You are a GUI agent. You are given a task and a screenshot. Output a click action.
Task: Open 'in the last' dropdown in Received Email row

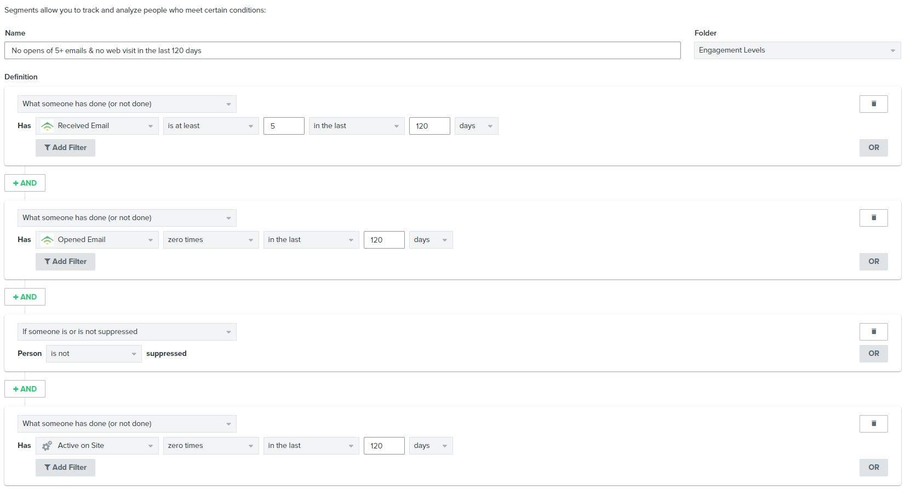[x=357, y=126]
